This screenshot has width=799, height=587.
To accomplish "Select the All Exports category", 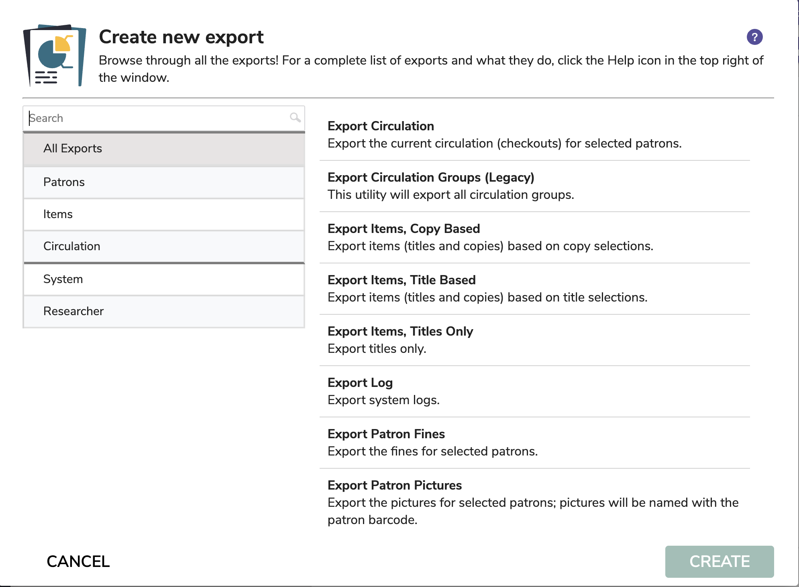I will 164,149.
